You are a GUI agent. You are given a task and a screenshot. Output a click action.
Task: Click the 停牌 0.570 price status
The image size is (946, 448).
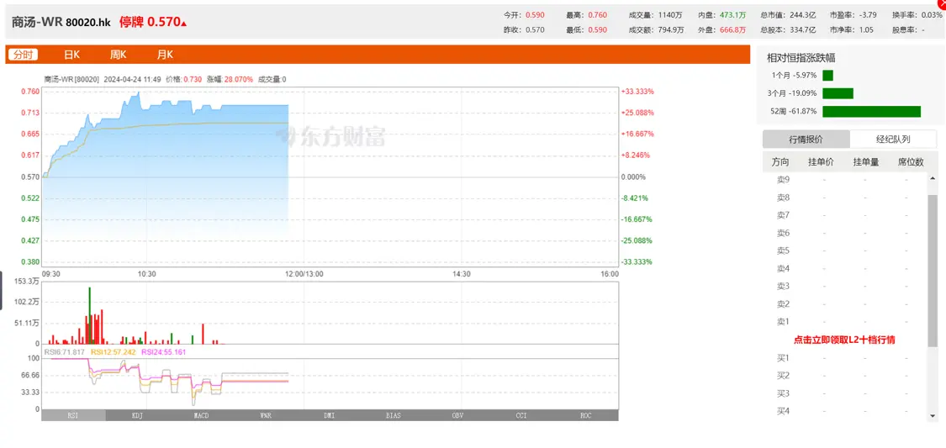tap(153, 22)
